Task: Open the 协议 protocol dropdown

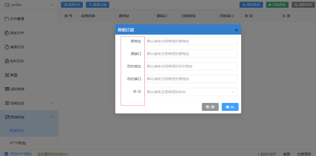Action: [x=191, y=92]
